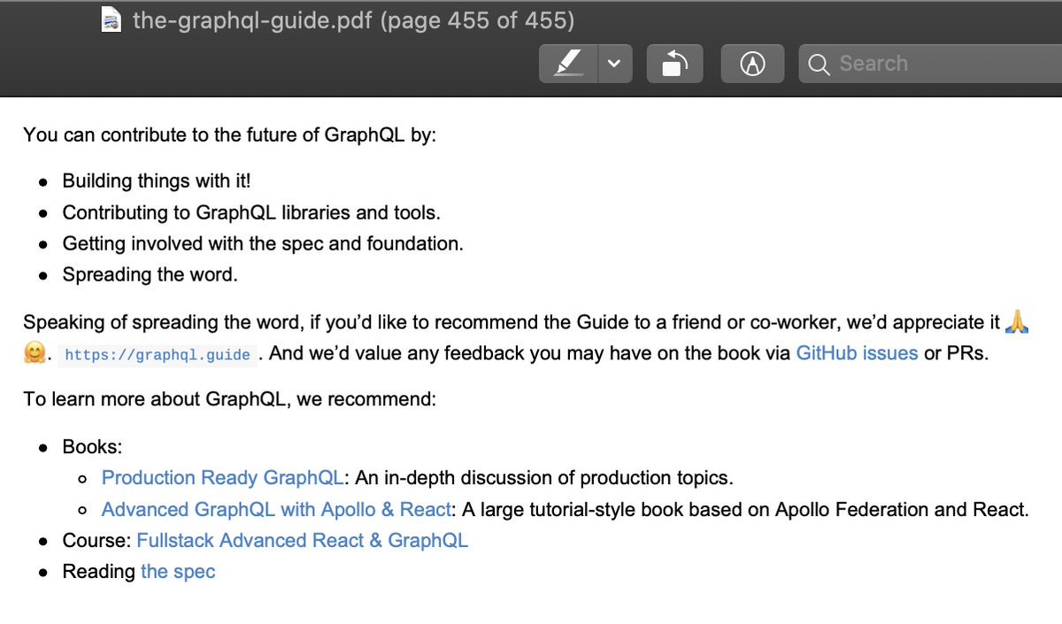1062x624 pixels.
Task: Click the 'Books:' bullet text
Action: 92,447
